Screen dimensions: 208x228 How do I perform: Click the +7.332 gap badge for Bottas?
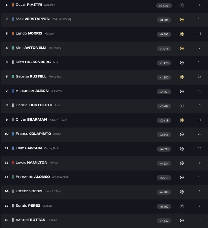click(x=164, y=221)
